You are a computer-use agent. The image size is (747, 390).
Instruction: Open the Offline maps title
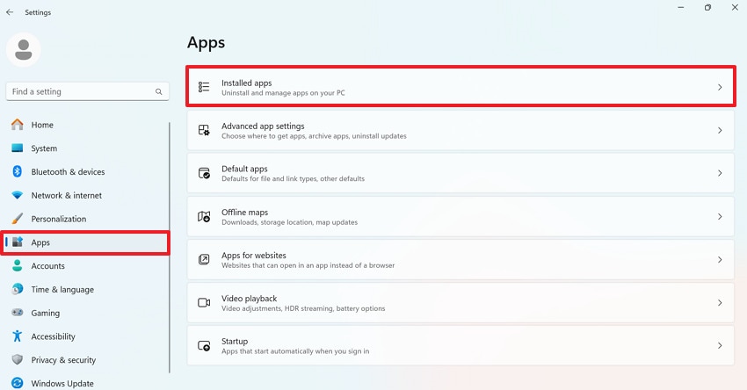tap(245, 212)
